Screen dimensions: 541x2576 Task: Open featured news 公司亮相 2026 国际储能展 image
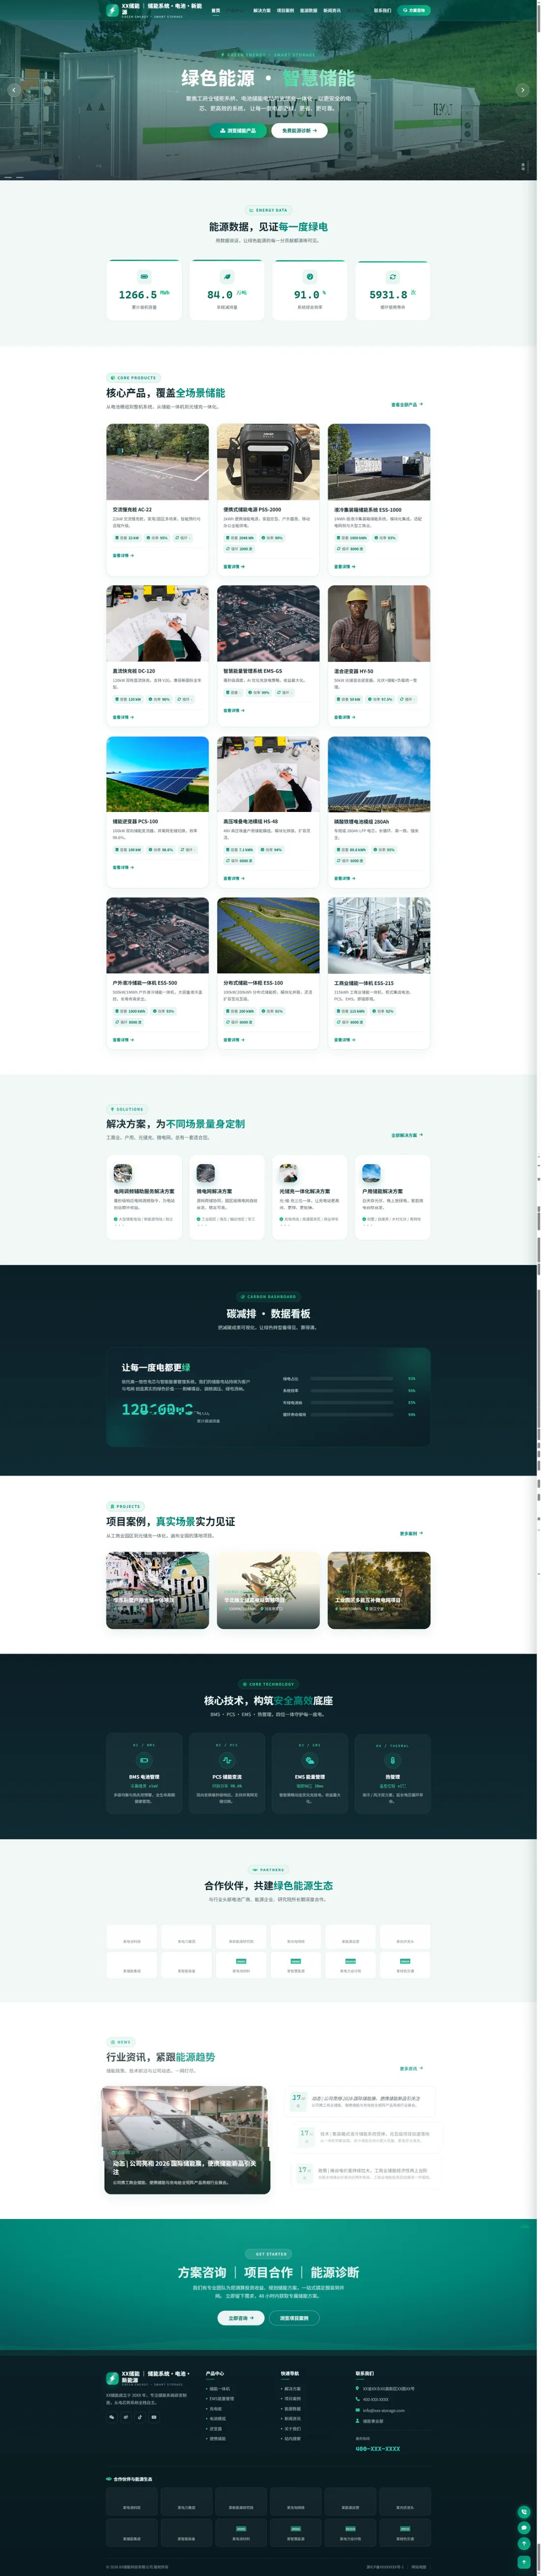tap(187, 2140)
